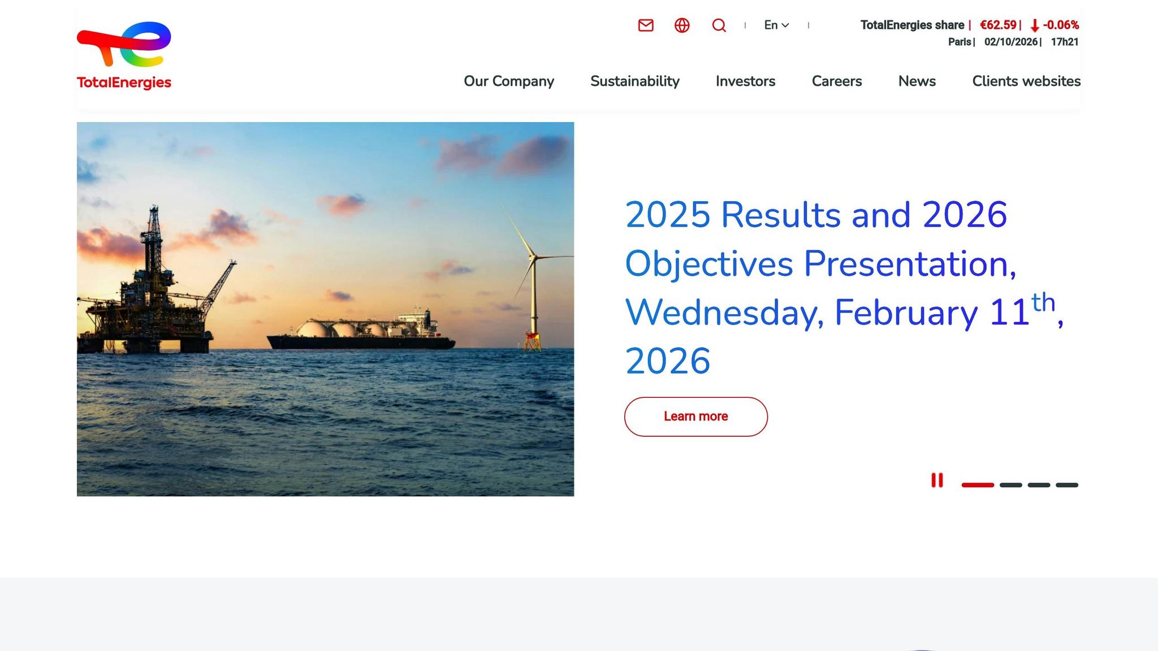Go to the second carousel slide indicator
1158x651 pixels.
[1010, 485]
